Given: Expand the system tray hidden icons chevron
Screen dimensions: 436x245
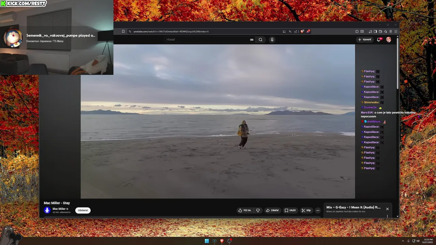Looking at the screenshot, I should (403, 241).
